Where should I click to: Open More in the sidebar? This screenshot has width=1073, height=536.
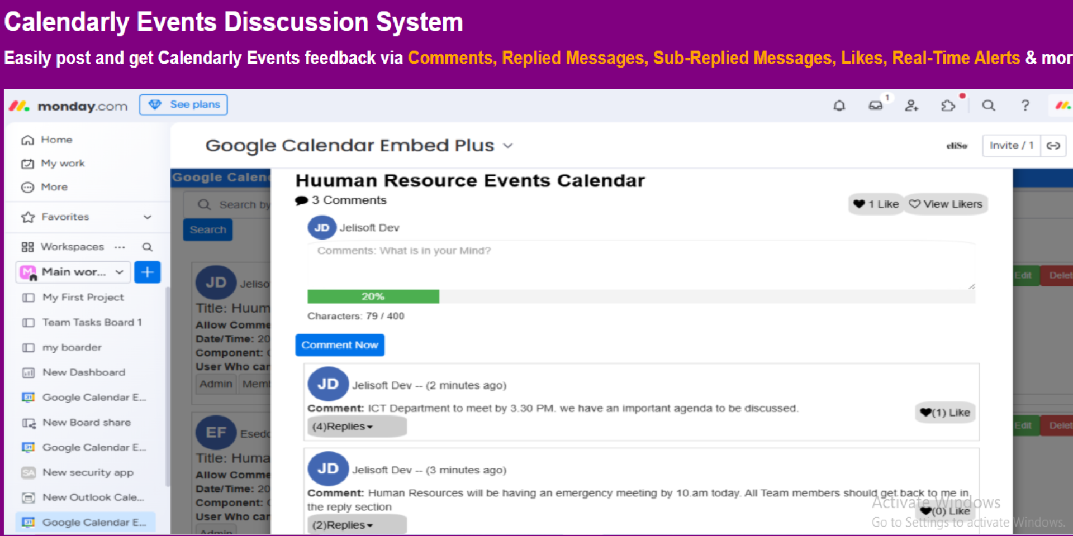coord(54,187)
